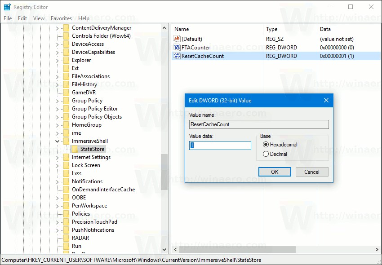Click the HomeGroup folder icon
Viewport: 382px width, 265px height.
coord(66,125)
